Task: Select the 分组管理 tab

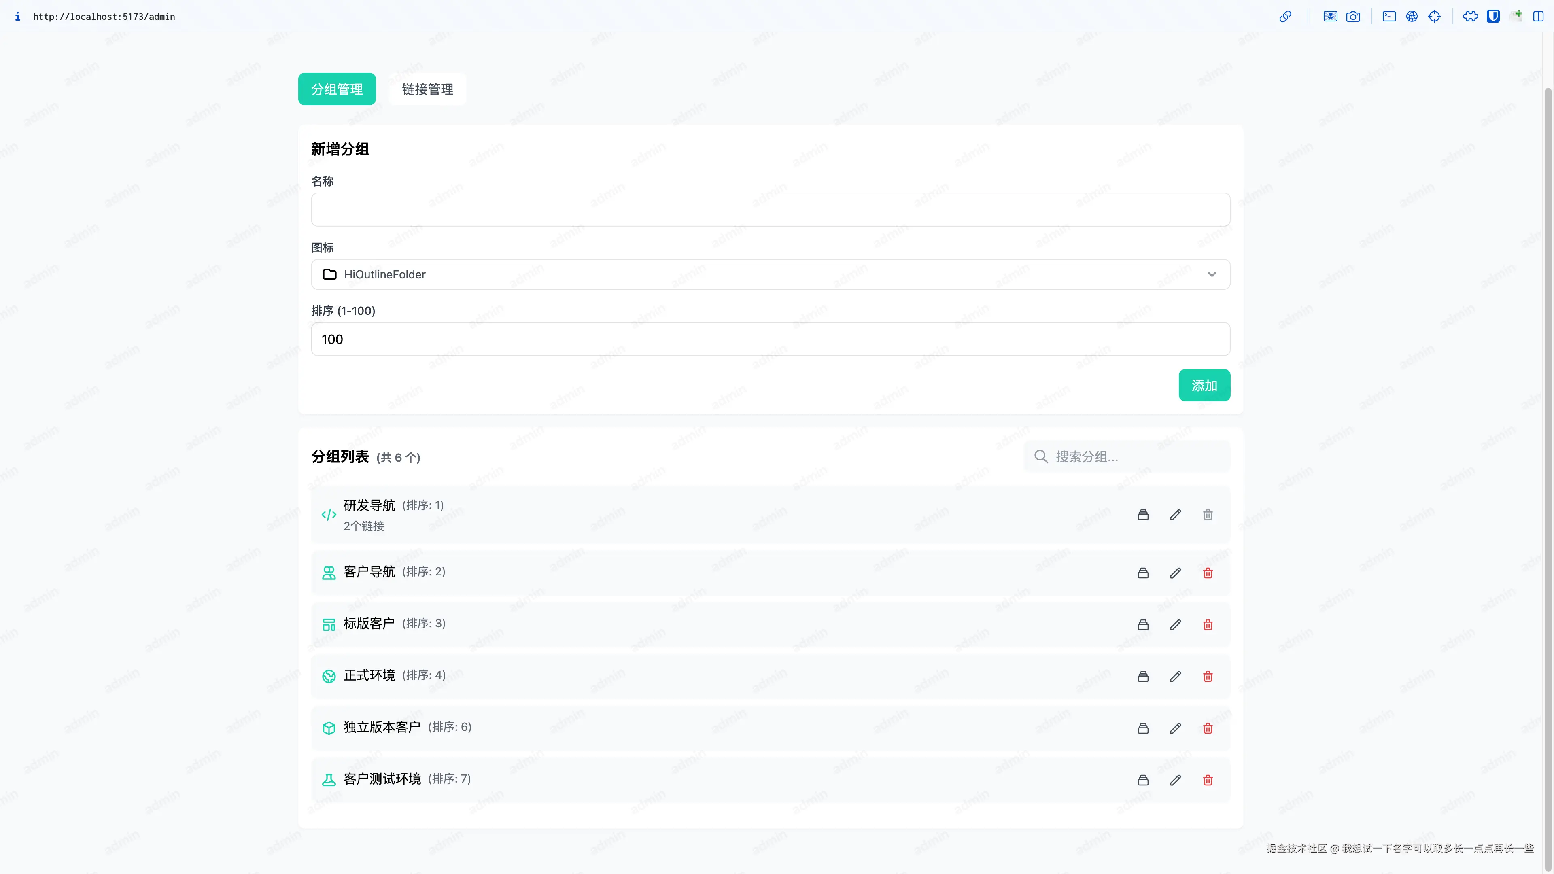Action: (337, 89)
